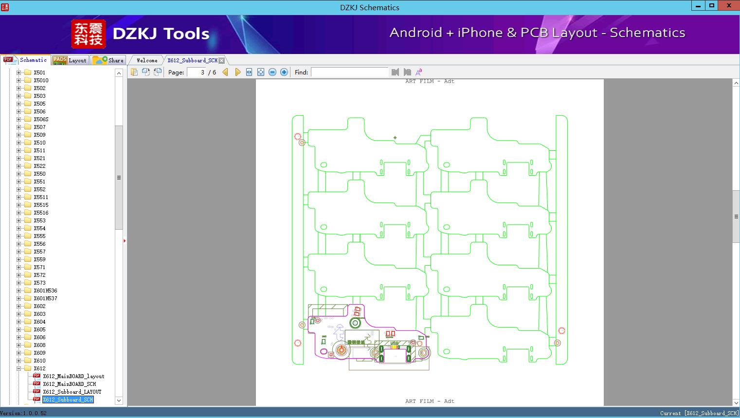Click the DZKJ red logo in banner
Viewport: 740px width, 418px height.
click(89, 34)
